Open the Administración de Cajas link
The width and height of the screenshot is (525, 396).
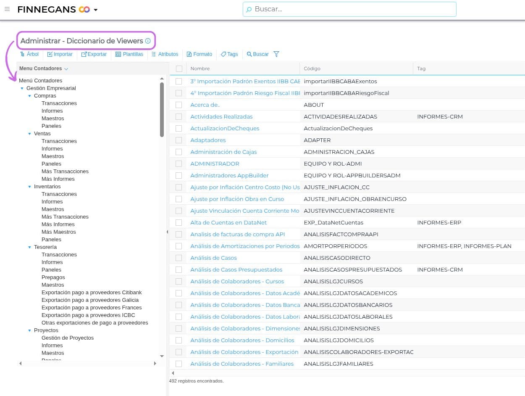[x=223, y=152]
